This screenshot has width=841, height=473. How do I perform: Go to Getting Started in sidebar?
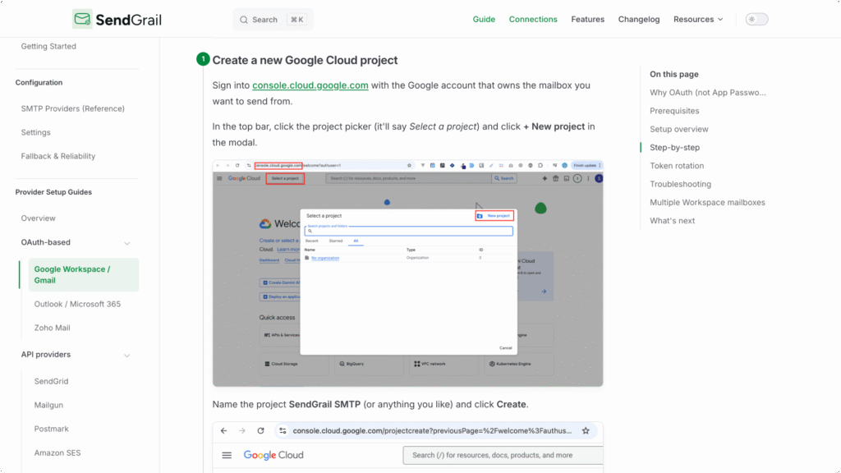coord(48,46)
